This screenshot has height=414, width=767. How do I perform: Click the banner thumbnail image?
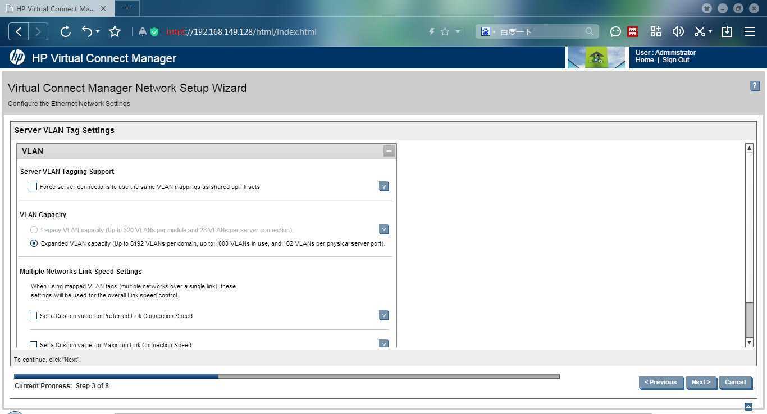pos(596,57)
